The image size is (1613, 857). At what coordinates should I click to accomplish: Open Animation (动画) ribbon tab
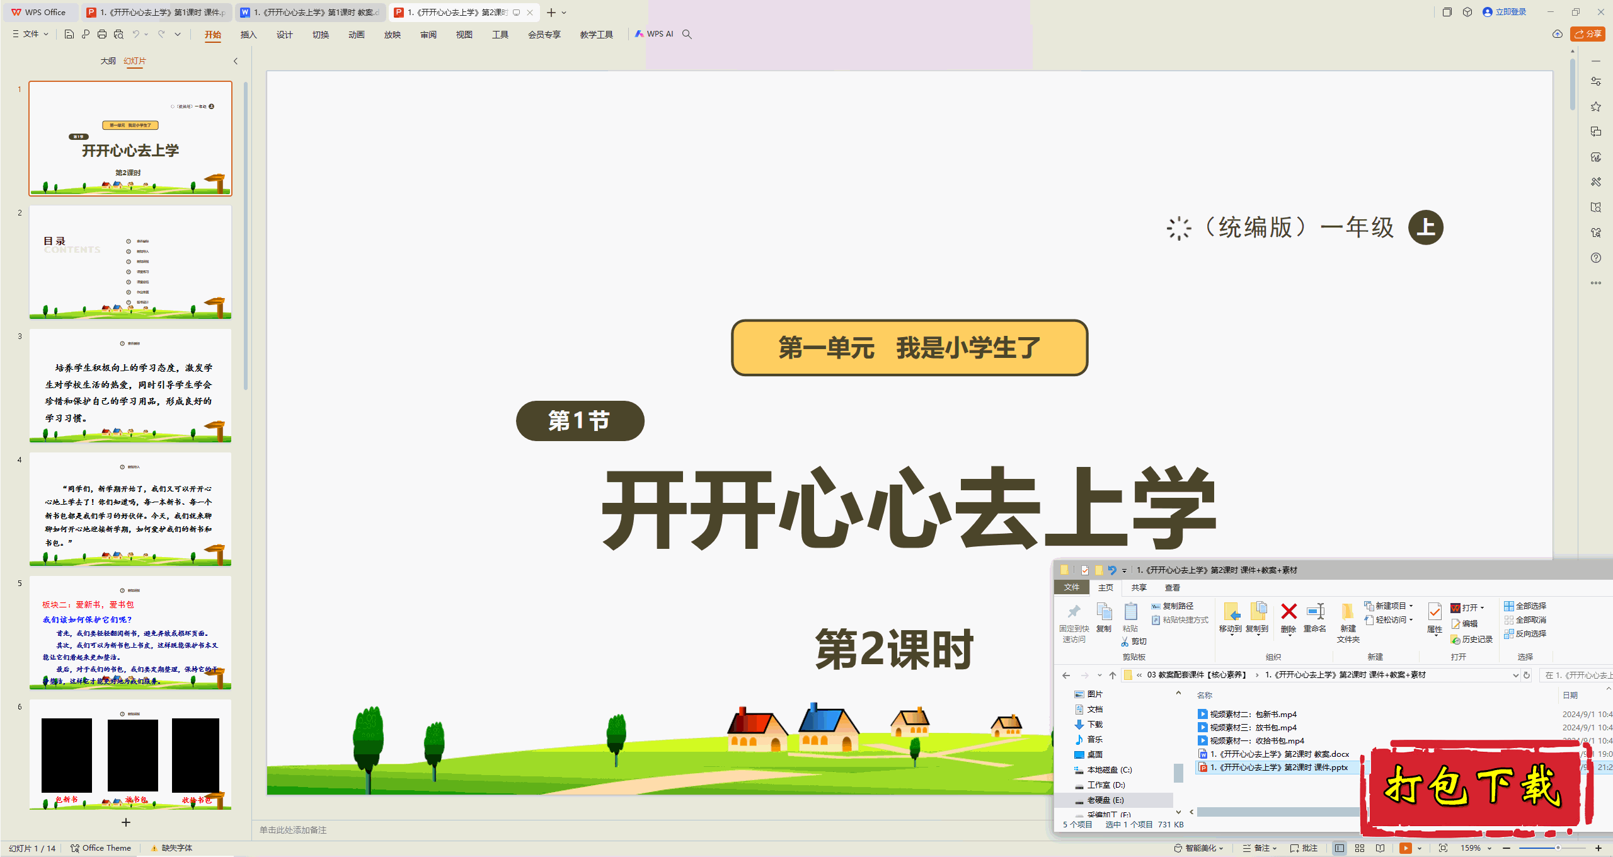click(357, 35)
